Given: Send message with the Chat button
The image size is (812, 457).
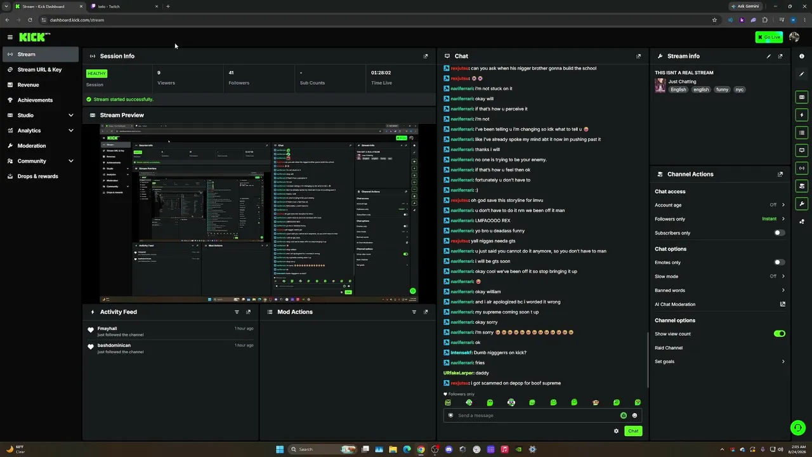Looking at the screenshot, I should click(633, 431).
